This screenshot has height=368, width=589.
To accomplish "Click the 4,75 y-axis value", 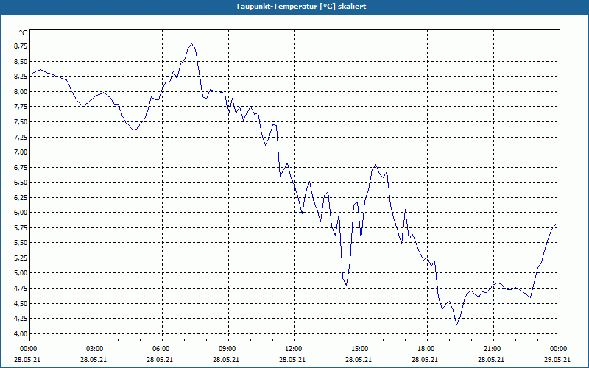I will pyautogui.click(x=21, y=288).
